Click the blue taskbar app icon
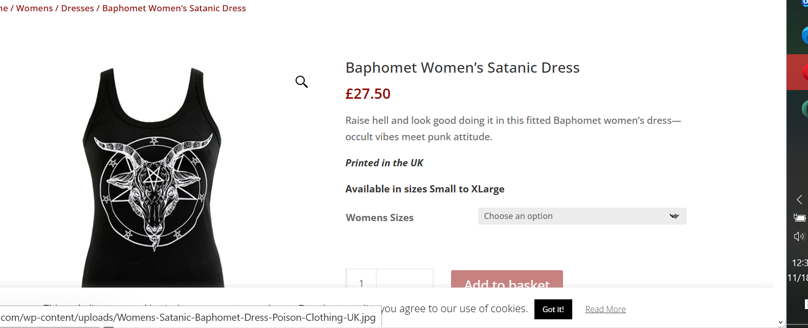 coord(804,36)
